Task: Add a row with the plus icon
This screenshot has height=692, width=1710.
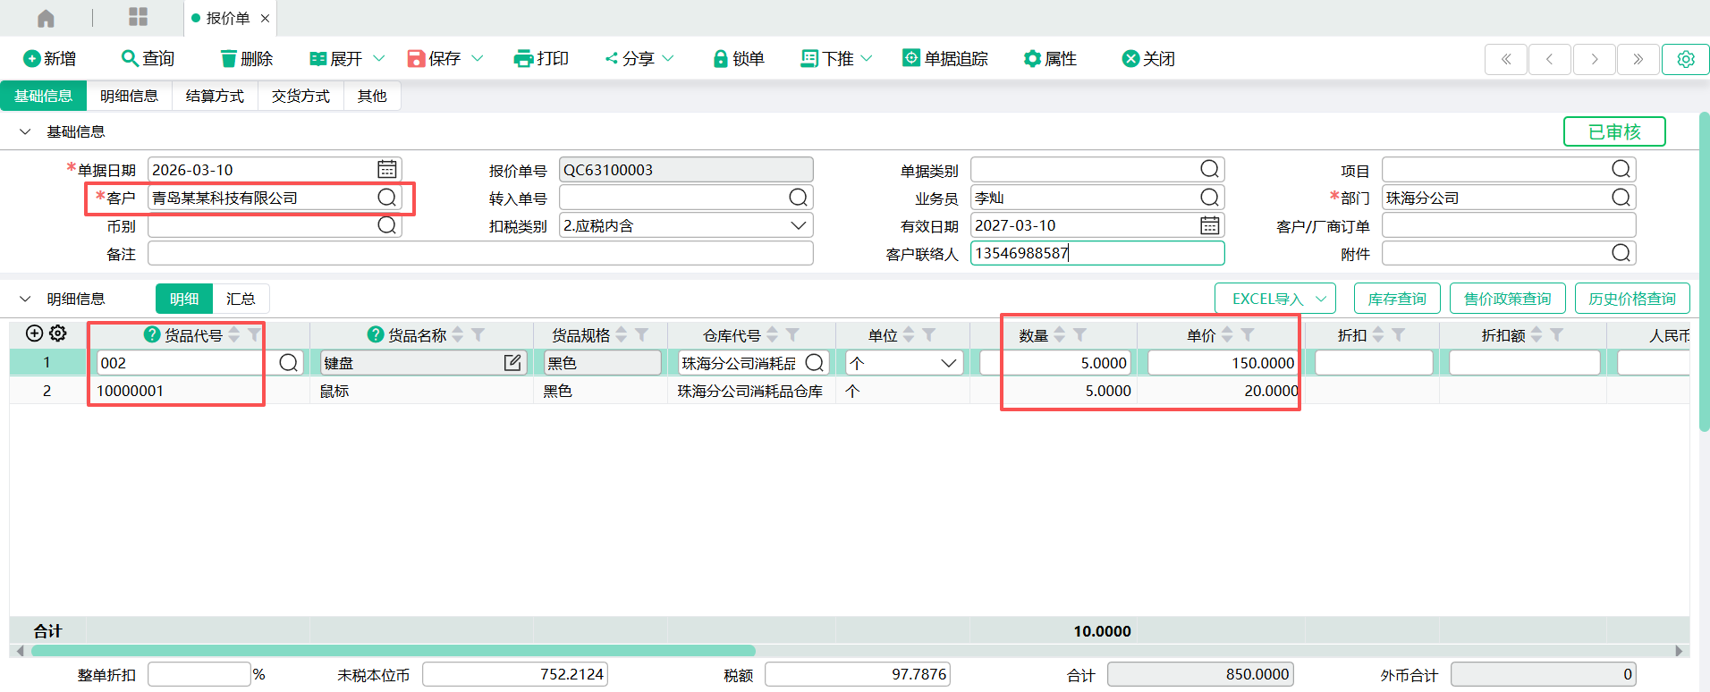Action: 34,333
